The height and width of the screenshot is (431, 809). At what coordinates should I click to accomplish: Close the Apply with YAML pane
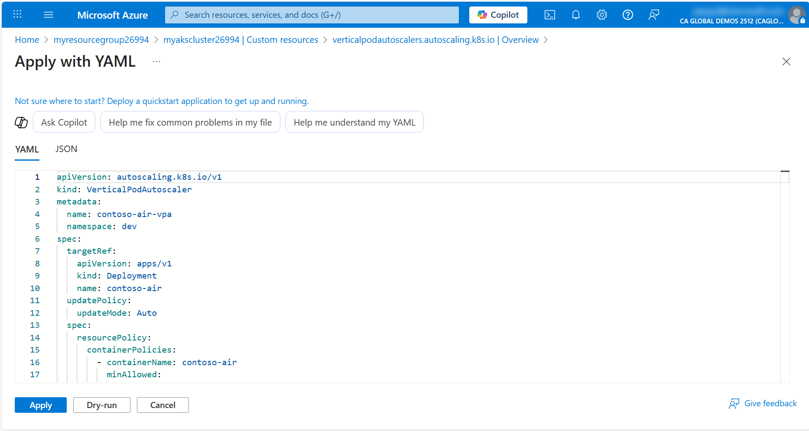[x=786, y=62]
